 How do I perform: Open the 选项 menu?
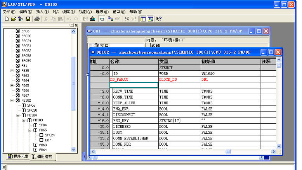click(x=102, y=12)
